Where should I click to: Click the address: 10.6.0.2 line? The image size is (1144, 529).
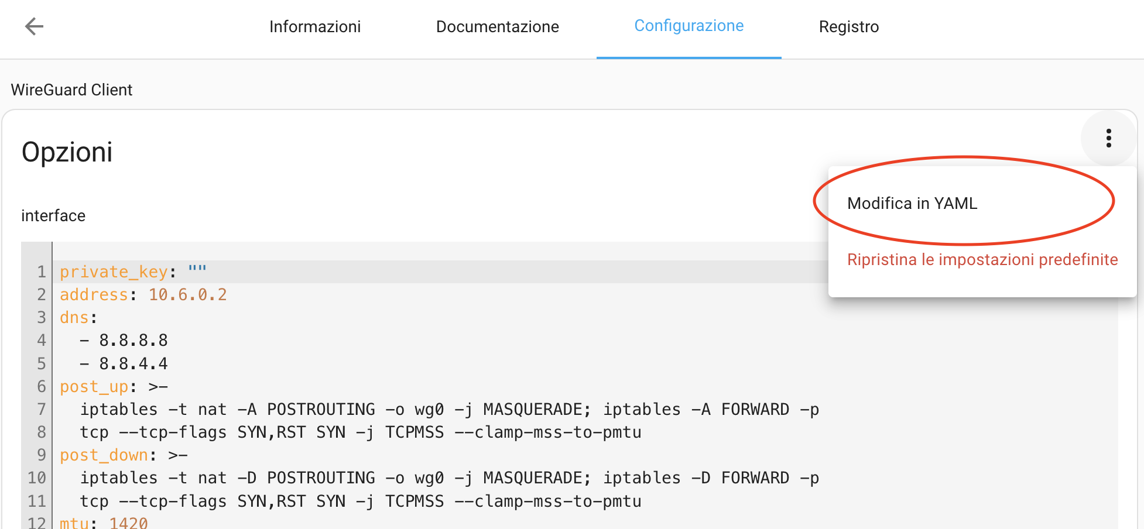pyautogui.click(x=143, y=294)
